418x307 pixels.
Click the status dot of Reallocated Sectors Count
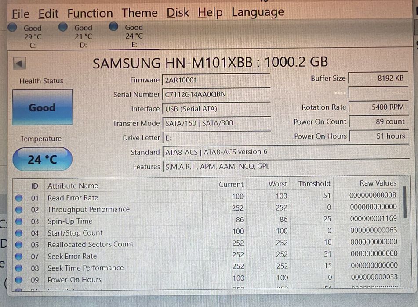[18, 245]
